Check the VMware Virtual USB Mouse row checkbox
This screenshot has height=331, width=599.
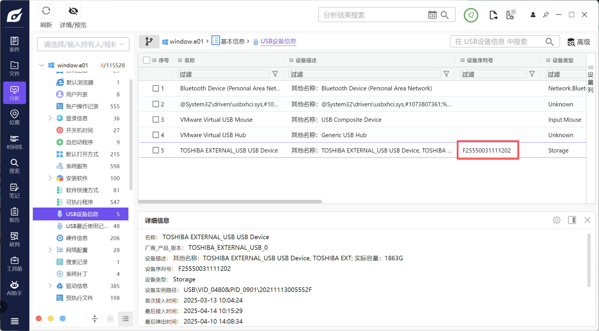click(x=156, y=119)
